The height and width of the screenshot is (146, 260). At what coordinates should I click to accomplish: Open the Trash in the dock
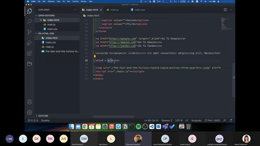pos(188,127)
